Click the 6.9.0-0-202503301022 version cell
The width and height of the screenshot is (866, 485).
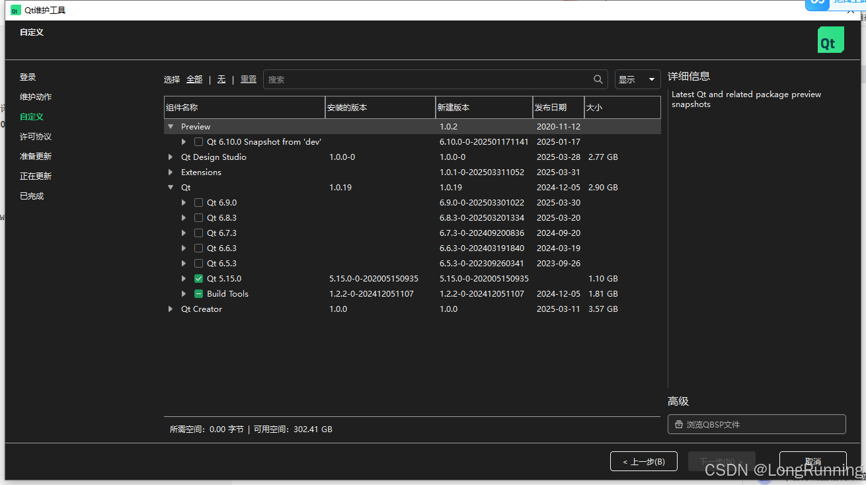pyautogui.click(x=482, y=203)
